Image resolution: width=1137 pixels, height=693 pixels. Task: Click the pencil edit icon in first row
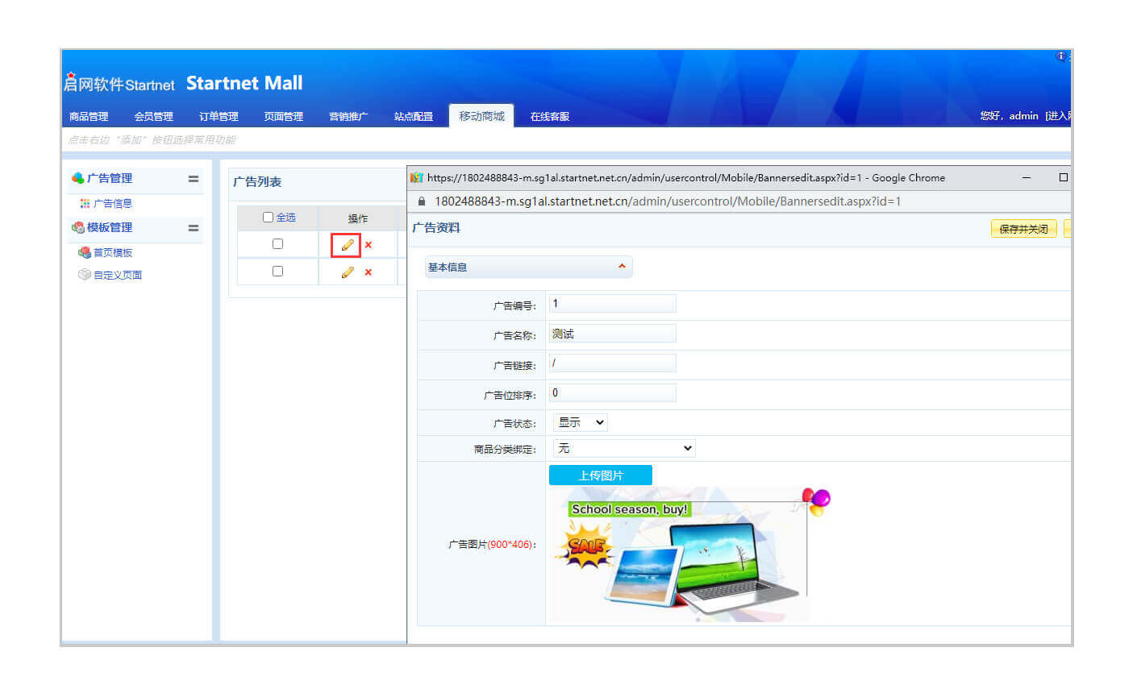click(x=347, y=245)
